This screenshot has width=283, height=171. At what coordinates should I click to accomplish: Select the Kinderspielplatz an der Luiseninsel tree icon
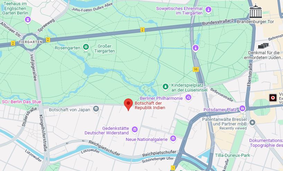click(165, 87)
